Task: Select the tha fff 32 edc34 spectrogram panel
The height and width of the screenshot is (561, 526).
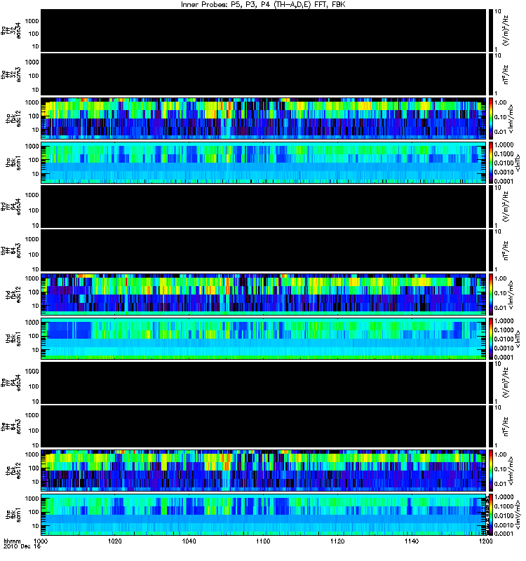Action: (264, 31)
